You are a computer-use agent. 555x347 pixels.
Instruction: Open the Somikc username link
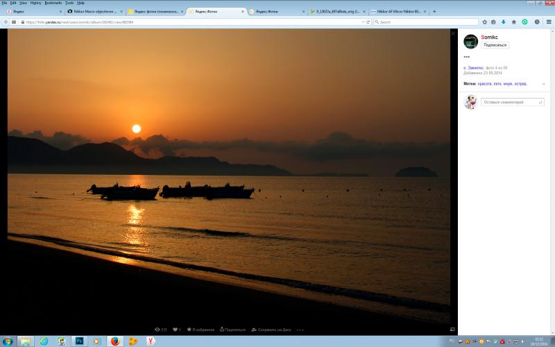click(489, 37)
